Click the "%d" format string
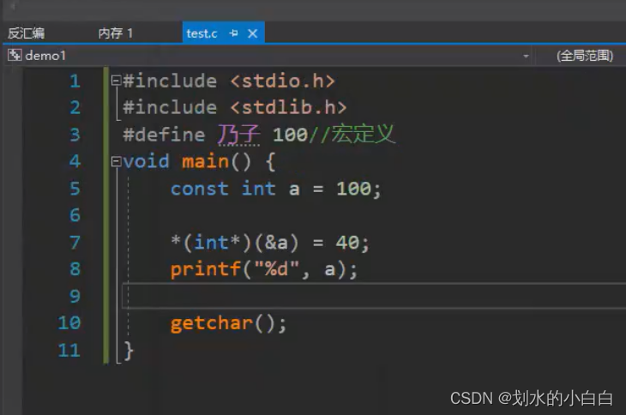Screen dimensions: 626x415 point(276,268)
